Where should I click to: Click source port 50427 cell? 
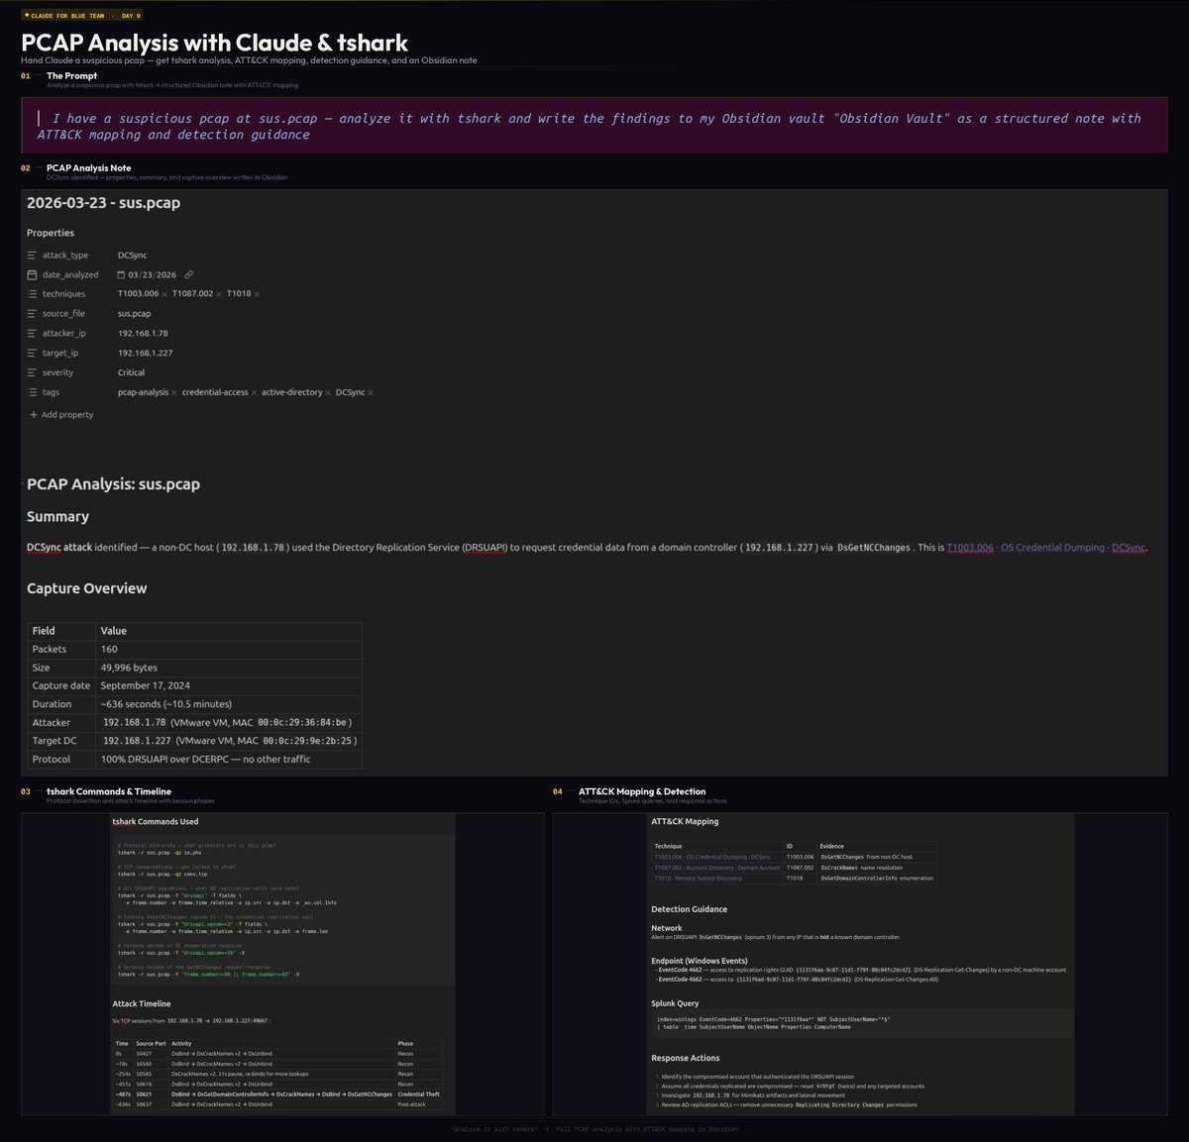151,1054
